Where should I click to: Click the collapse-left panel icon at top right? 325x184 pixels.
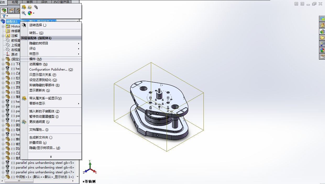[296, 4]
